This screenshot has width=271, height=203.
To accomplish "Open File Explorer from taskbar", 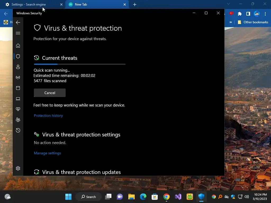I will click(x=131, y=197).
